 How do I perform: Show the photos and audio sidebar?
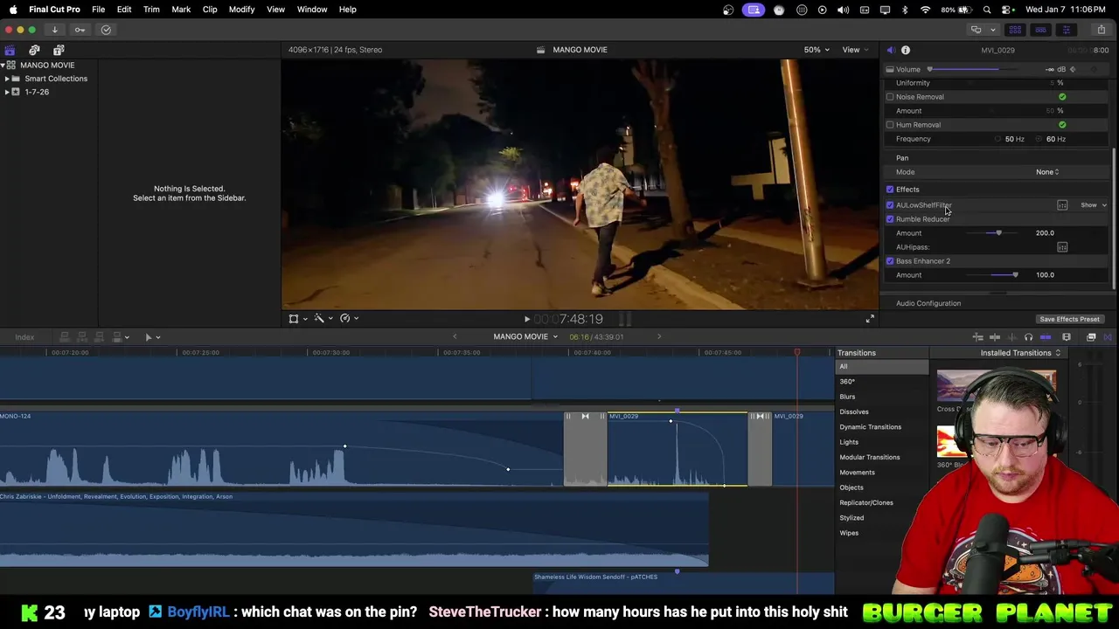[34, 51]
